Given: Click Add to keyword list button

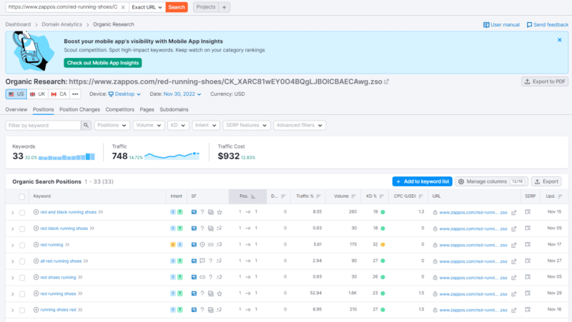Looking at the screenshot, I should pyautogui.click(x=422, y=182).
